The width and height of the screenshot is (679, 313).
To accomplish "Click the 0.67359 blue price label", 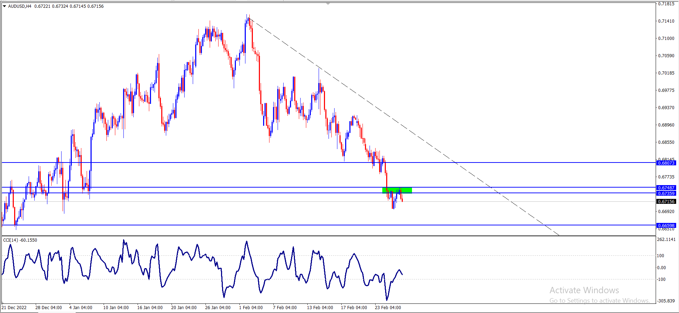I will pos(666,193).
